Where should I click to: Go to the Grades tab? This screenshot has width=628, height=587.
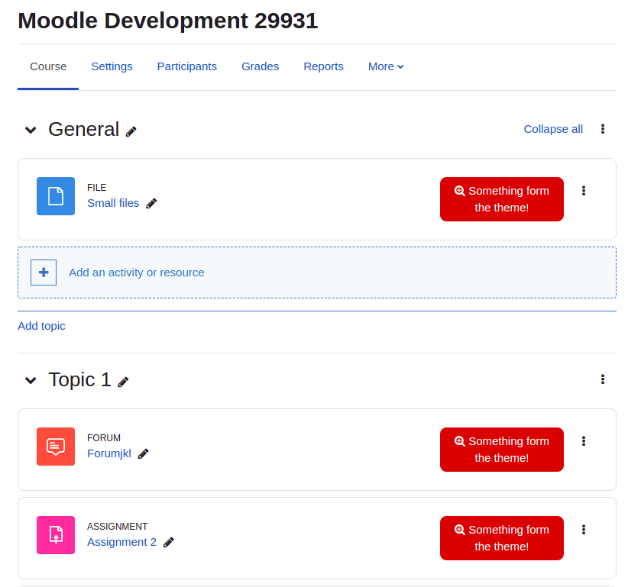pos(260,66)
